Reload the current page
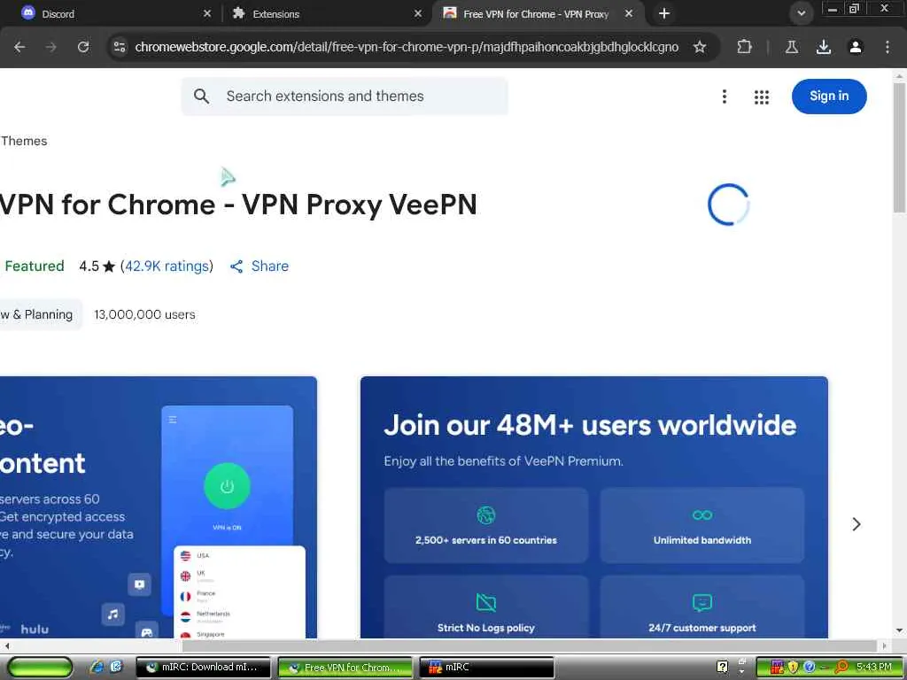Screen dimensions: 907x680 click(83, 47)
